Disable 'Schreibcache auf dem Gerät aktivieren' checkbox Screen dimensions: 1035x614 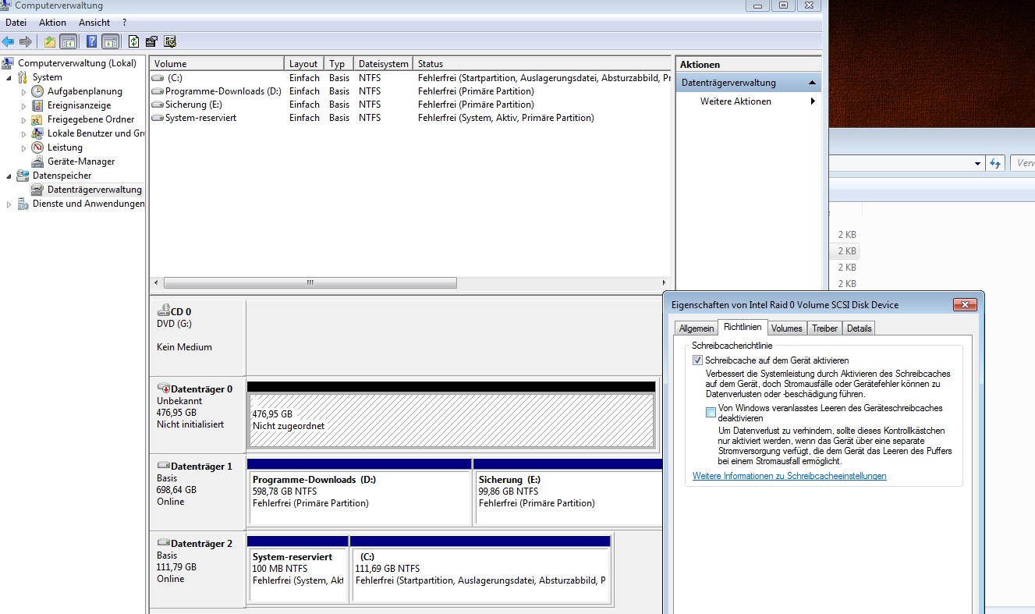(697, 360)
